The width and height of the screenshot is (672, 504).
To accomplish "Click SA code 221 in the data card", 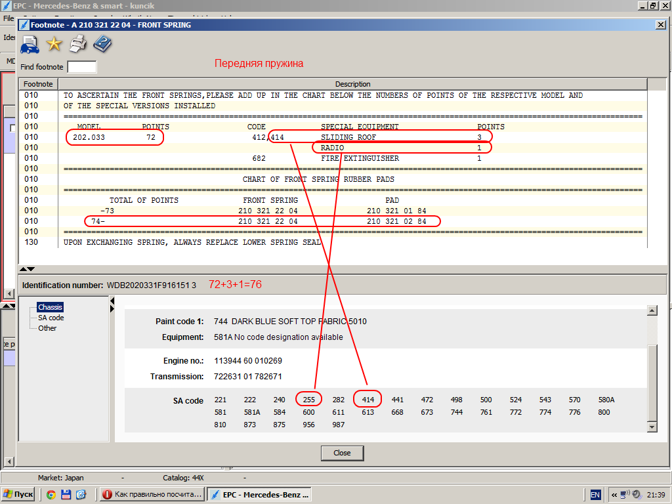I will click(x=220, y=400).
